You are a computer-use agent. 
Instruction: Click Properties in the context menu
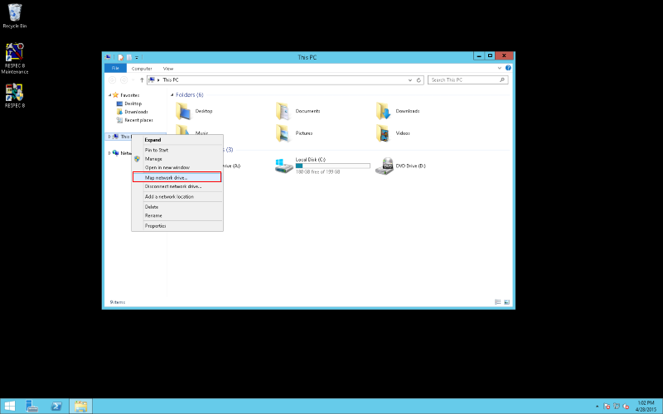tap(156, 225)
